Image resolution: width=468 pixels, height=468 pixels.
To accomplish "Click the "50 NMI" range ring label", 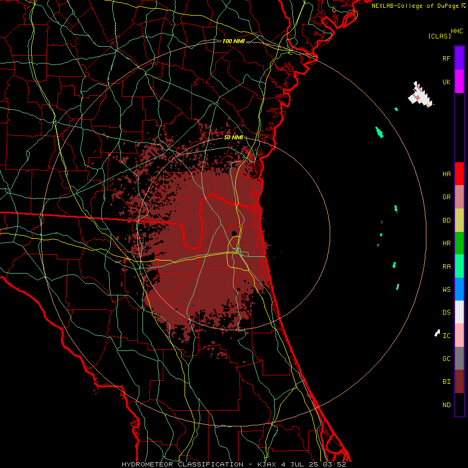I will pyautogui.click(x=233, y=138).
